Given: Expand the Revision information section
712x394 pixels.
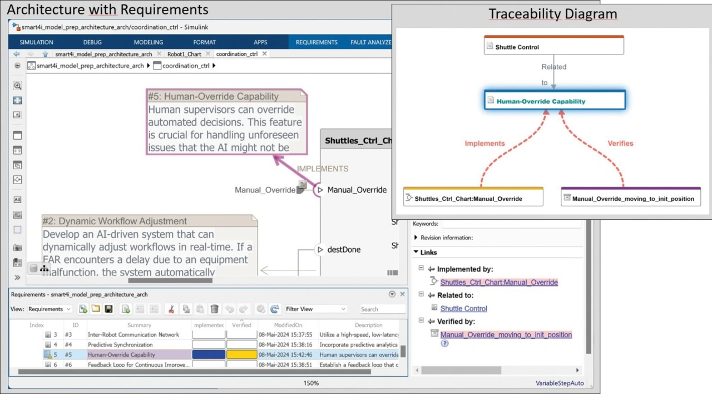Looking at the screenshot, I should pyautogui.click(x=416, y=238).
